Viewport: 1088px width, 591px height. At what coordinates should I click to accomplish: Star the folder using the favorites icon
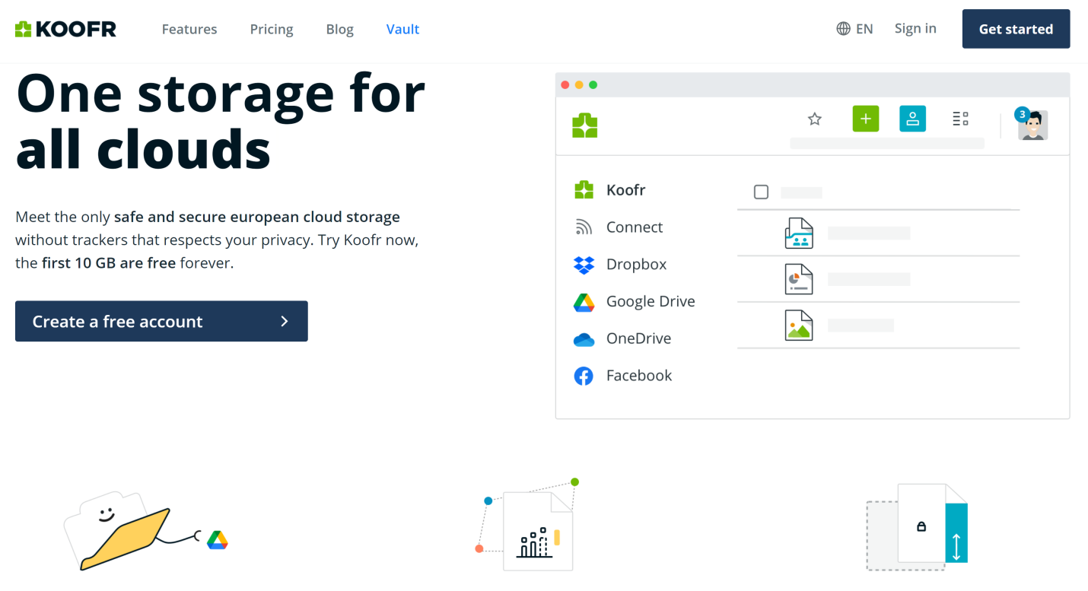(814, 119)
